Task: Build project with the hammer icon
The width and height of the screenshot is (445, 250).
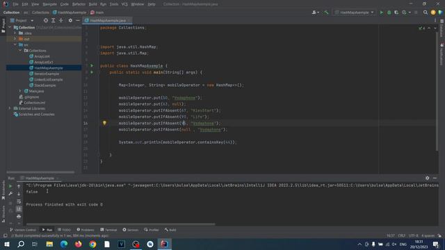Action: pyautogui.click(x=326, y=12)
